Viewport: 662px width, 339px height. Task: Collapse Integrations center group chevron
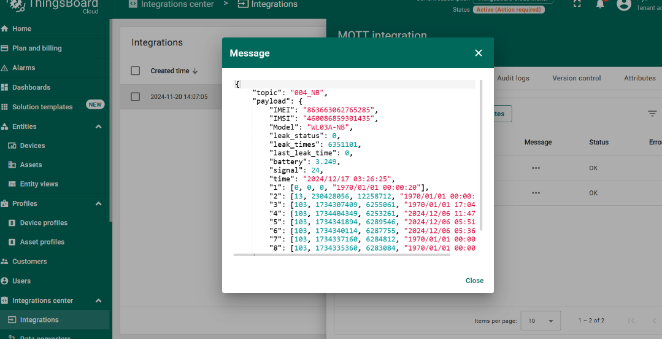(98, 300)
